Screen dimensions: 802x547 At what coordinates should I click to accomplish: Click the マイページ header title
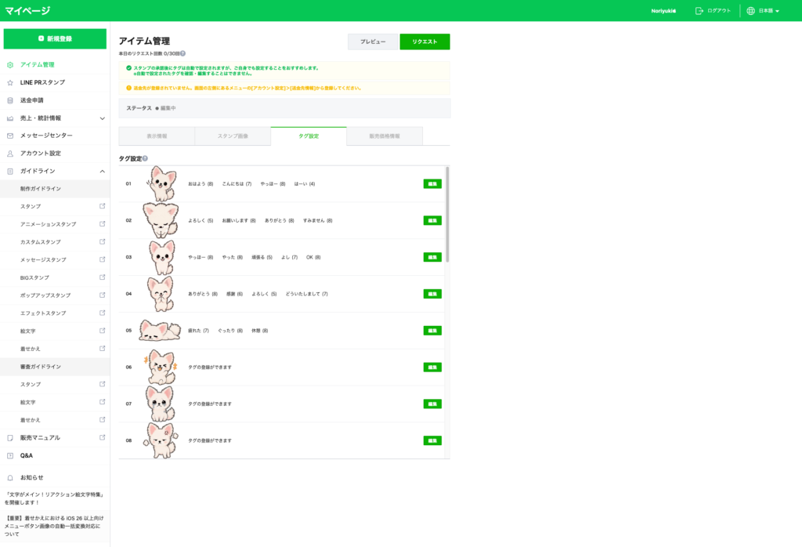click(x=27, y=11)
